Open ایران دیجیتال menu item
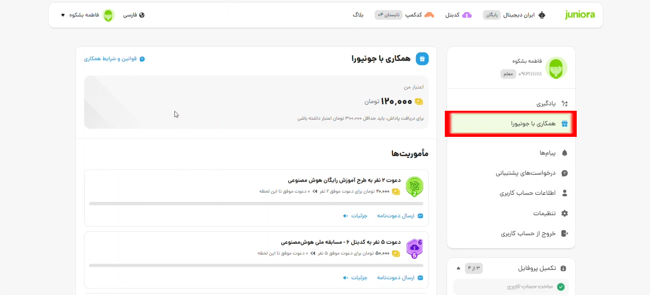 (518, 15)
